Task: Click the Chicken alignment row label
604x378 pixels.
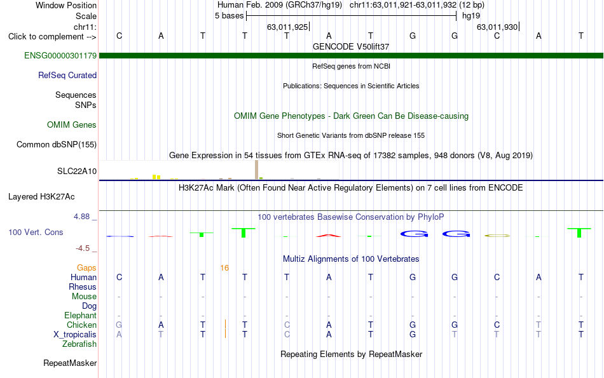Action: [x=81, y=325]
